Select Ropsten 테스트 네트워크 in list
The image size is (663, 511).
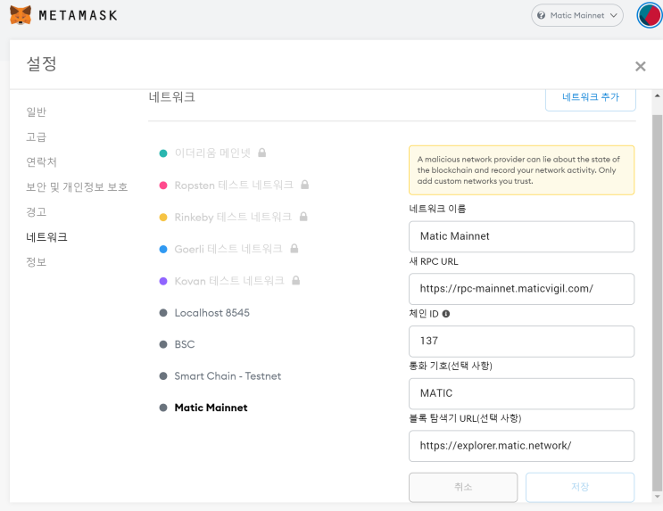(234, 185)
